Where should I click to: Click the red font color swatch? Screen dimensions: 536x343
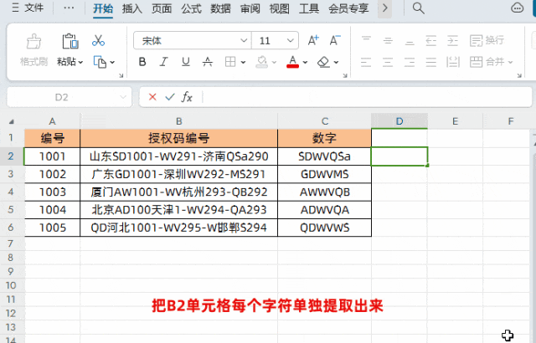point(292,62)
